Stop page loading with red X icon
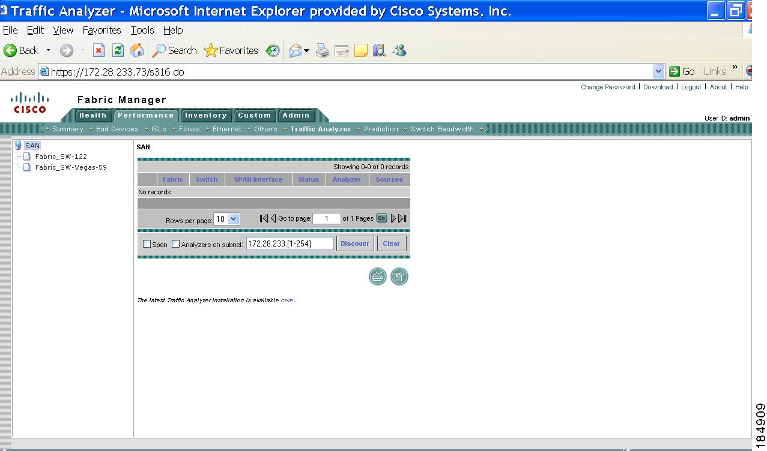767x451 pixels. (99, 51)
